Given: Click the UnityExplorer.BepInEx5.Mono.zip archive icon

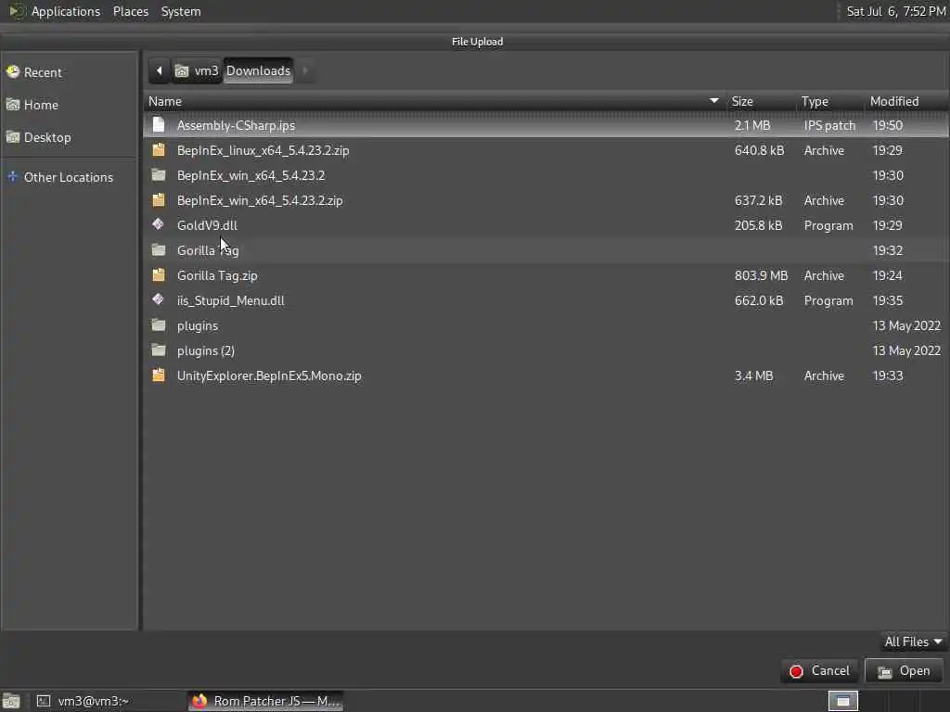Looking at the screenshot, I should pos(159,375).
